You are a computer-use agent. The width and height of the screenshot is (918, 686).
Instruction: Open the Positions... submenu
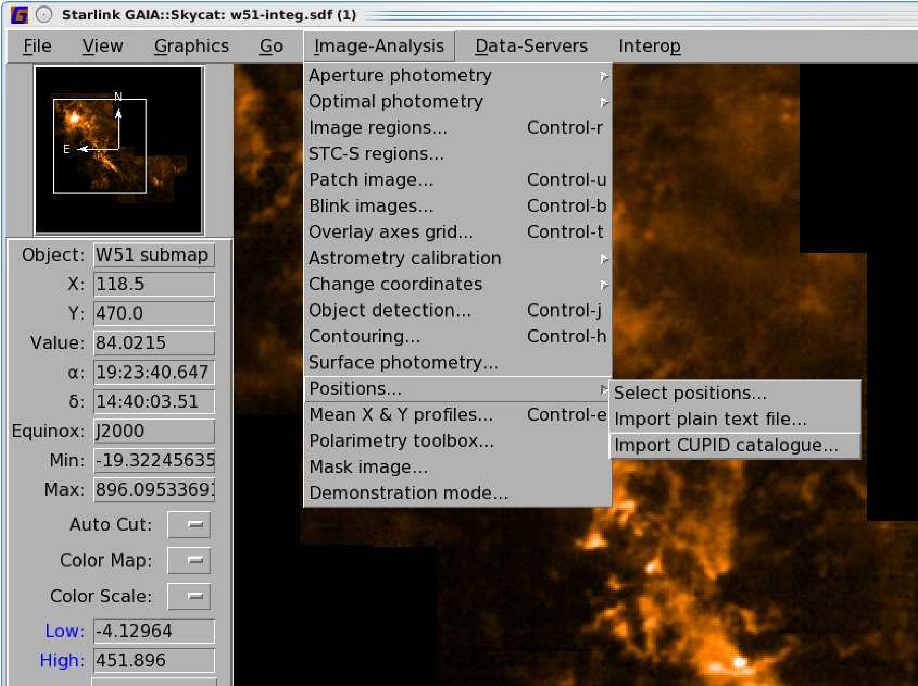[x=458, y=389]
